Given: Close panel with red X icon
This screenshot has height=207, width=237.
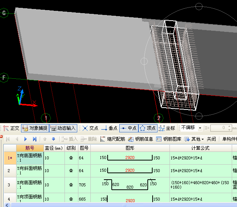Looking at the screenshot, I should pos(1,136).
